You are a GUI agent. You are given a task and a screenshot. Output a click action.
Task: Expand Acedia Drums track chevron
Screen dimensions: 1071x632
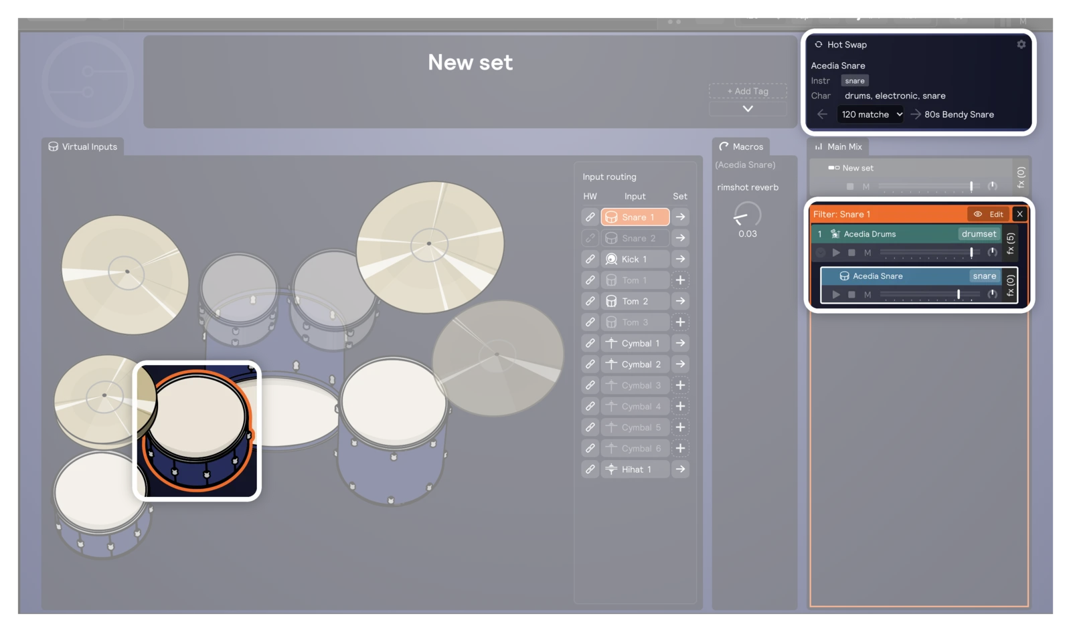821,253
